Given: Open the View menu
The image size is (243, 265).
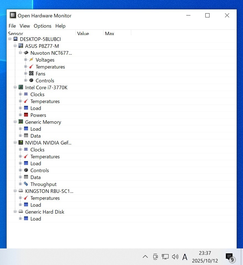Looking at the screenshot, I should (x=25, y=26).
